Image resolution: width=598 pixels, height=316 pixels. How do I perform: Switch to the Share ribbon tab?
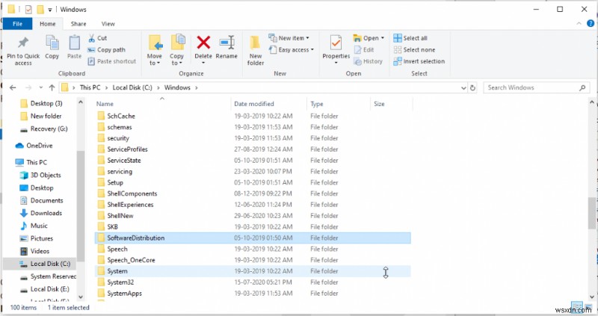(78, 24)
